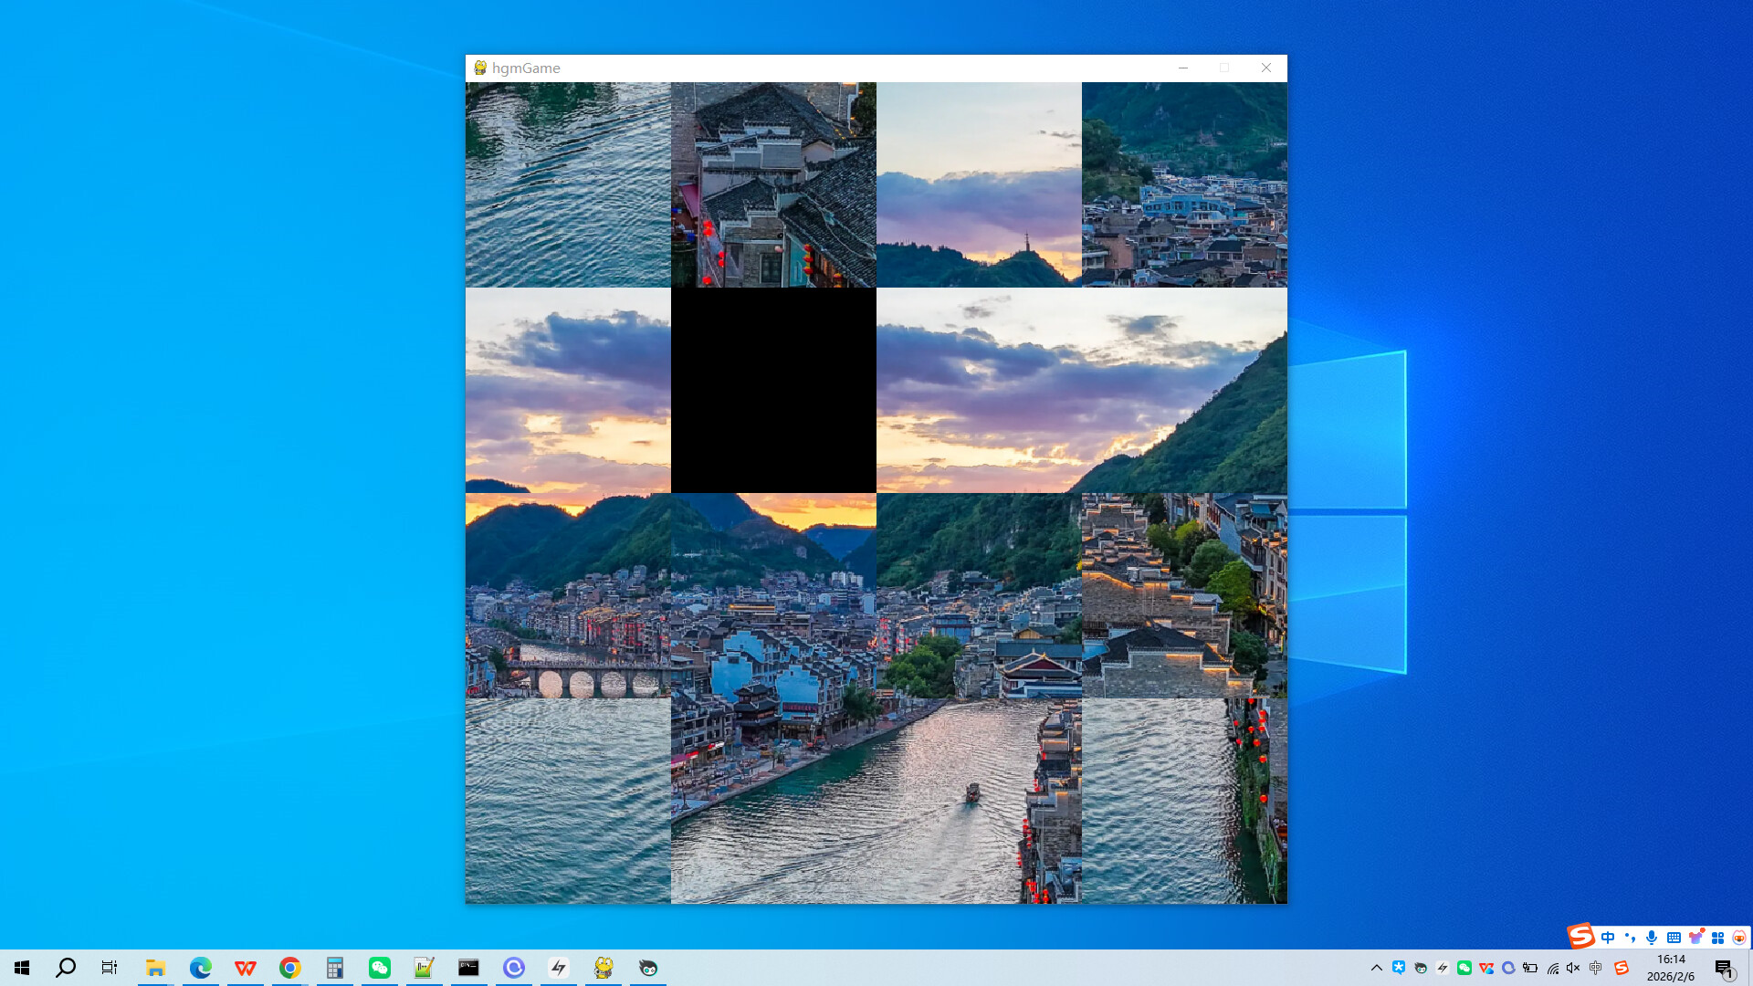This screenshot has width=1753, height=986.
Task: Expand hidden icons in the system tray
Action: [x=1377, y=970]
